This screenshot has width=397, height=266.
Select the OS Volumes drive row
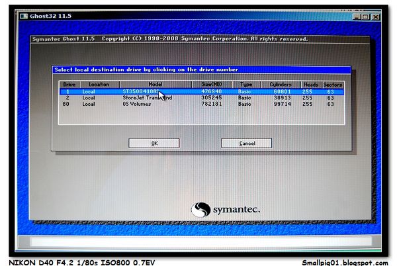(202, 104)
